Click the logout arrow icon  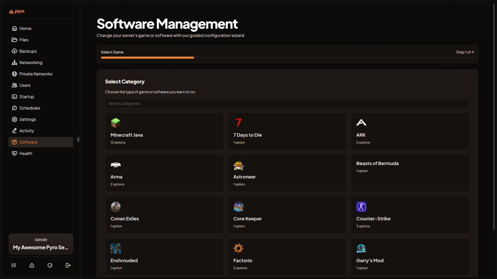pyautogui.click(x=68, y=265)
